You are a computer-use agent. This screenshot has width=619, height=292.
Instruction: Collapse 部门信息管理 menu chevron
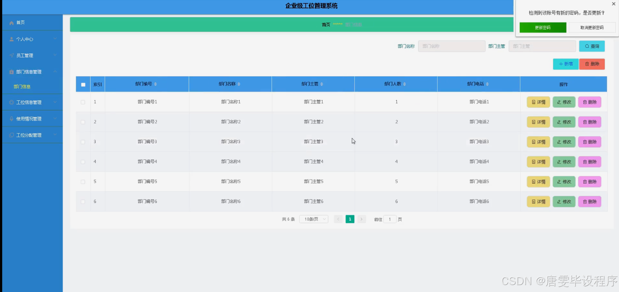click(x=55, y=72)
